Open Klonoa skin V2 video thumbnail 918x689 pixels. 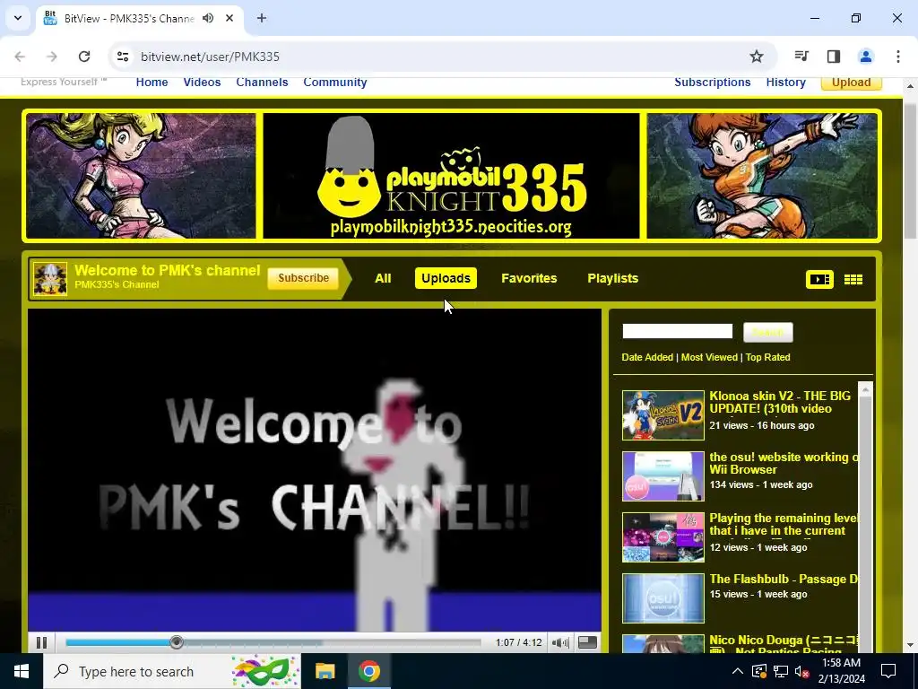[663, 414]
